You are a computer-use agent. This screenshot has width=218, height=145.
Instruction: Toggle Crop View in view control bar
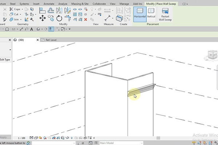pyautogui.click(x=54, y=138)
